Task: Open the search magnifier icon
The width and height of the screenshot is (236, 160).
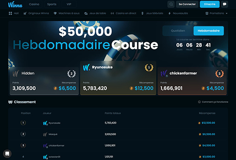Action: pos(171,4)
